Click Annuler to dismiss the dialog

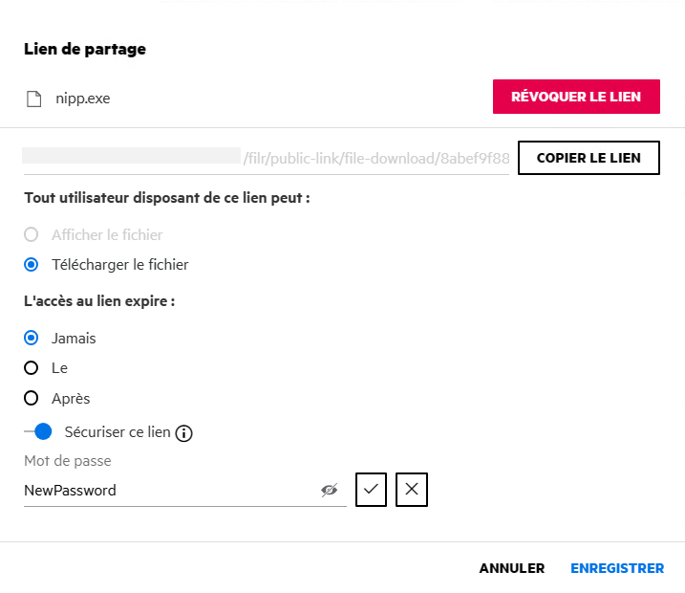coord(512,568)
